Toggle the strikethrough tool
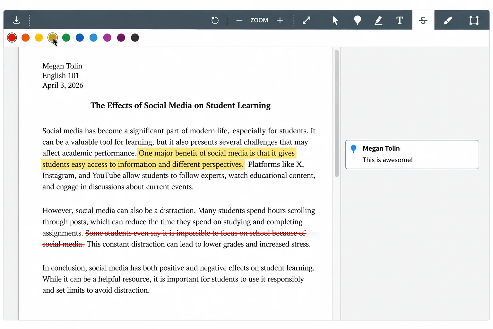 (x=423, y=20)
